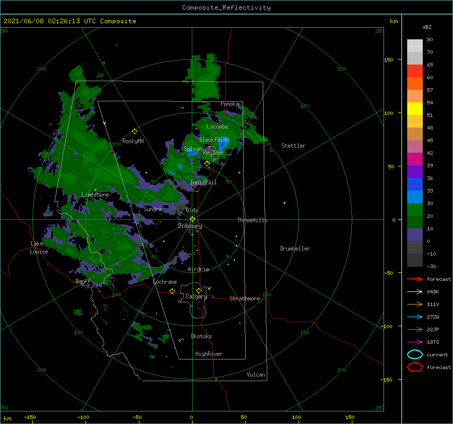Click yellow diamond radar site at map center
The image size is (453, 424).
(192, 219)
